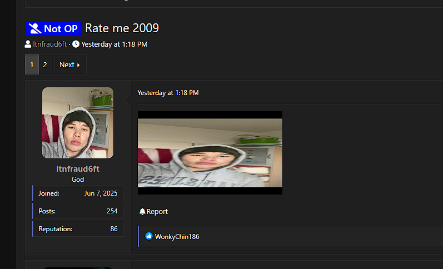The height and width of the screenshot is (269, 443).
Task: Go to page 2 of thread
Action: [45, 64]
